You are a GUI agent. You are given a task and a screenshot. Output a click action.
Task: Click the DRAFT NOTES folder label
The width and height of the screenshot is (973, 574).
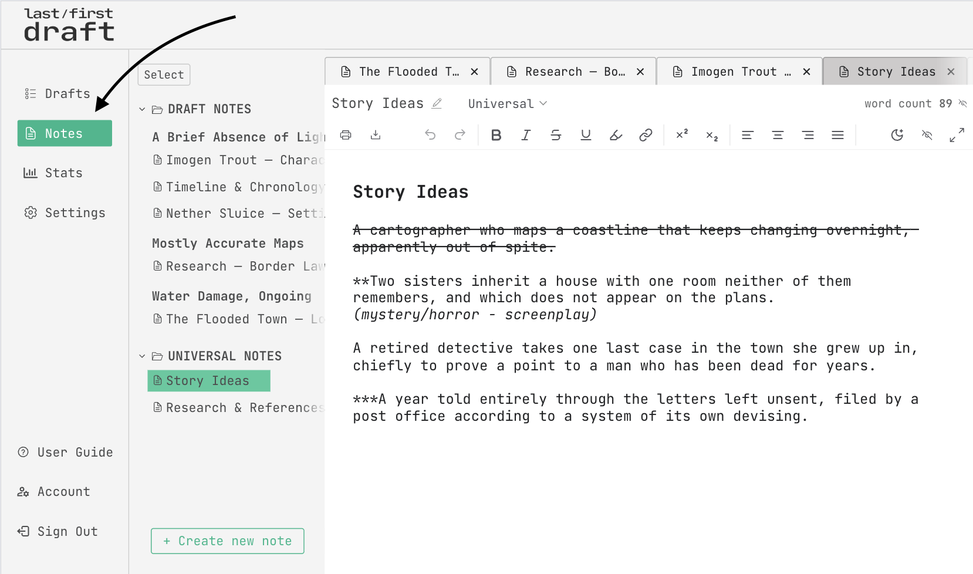[210, 109]
